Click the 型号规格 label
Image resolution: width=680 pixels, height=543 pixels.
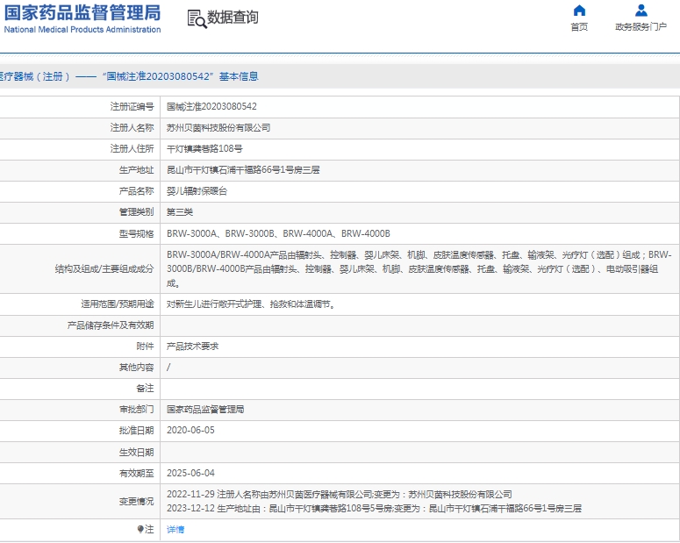pos(136,233)
